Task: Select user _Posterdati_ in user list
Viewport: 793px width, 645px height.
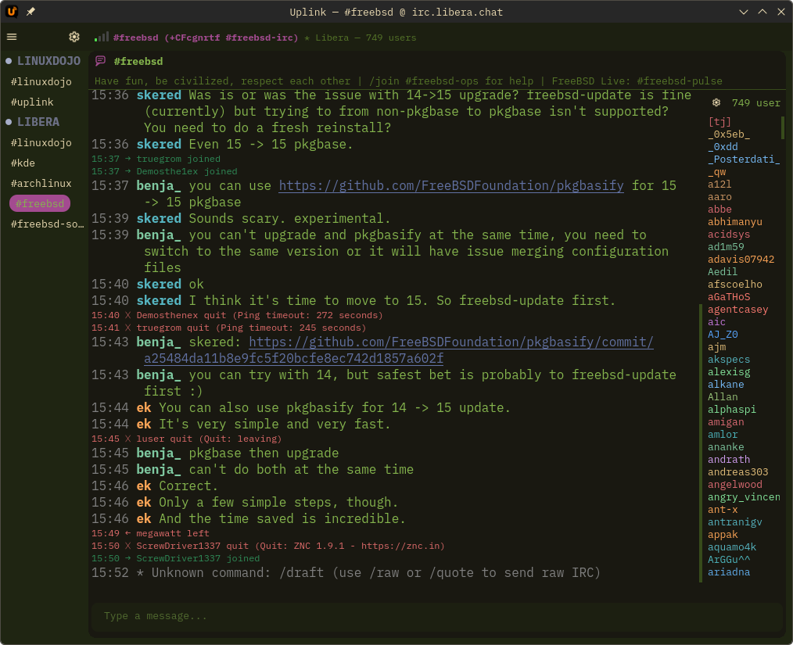Action: click(744, 159)
